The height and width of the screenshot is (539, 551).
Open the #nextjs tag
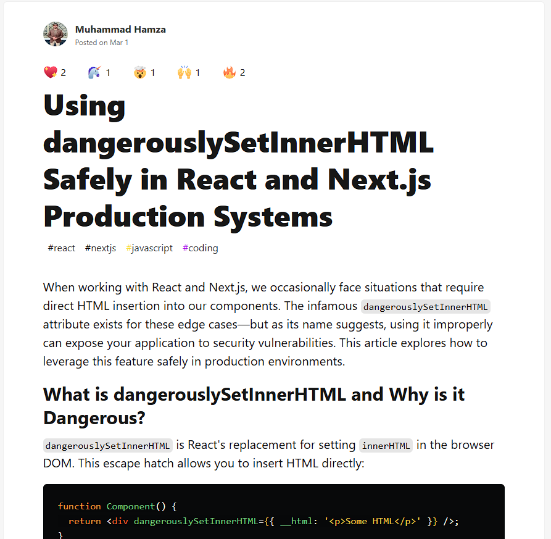coord(101,248)
